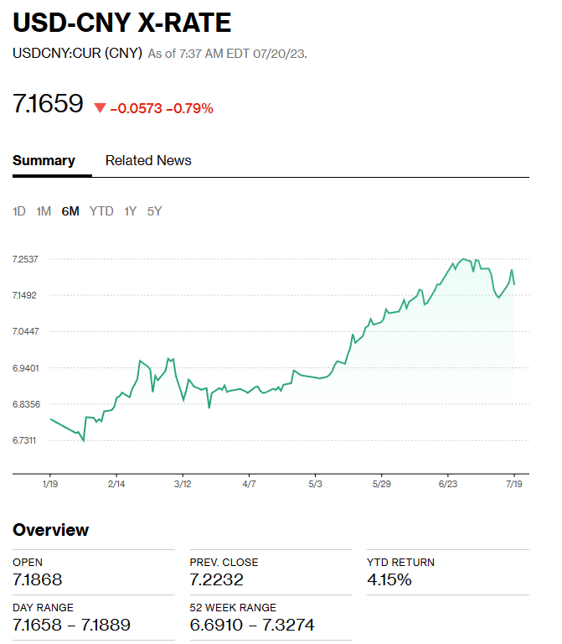Click the red down-arrow price change icon
This screenshot has width=562, height=644.
(101, 108)
